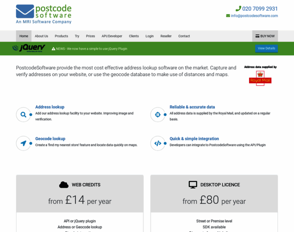Call phone number 020 7099 2931

(260, 9)
